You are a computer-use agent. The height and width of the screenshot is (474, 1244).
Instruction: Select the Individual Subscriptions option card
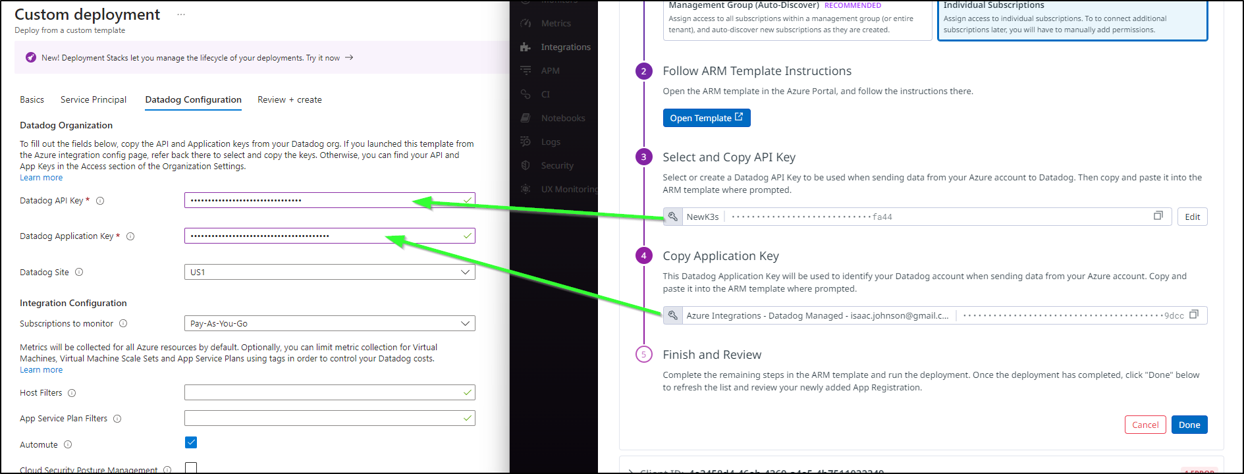coord(1073,20)
